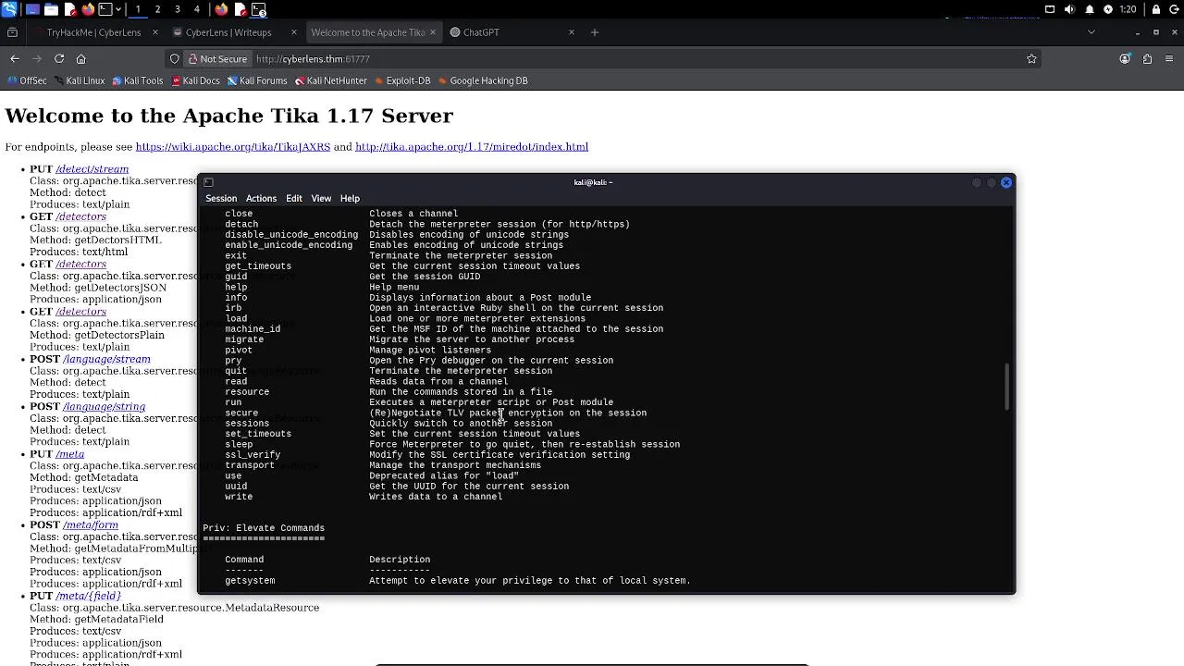Switch to the TryHackMe | CyberLens tab
The width and height of the screenshot is (1184, 666).
93,32
